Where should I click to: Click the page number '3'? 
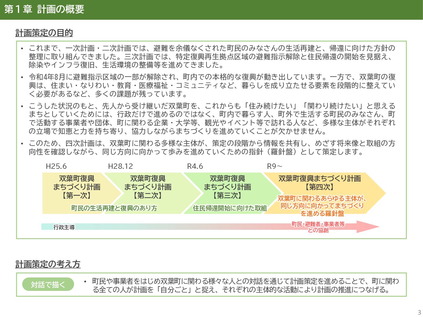coord(419,312)
